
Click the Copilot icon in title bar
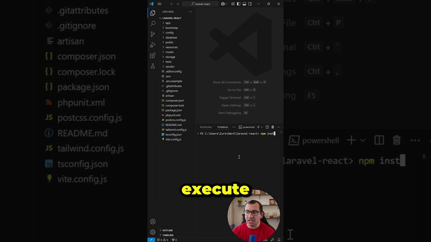[223, 4]
